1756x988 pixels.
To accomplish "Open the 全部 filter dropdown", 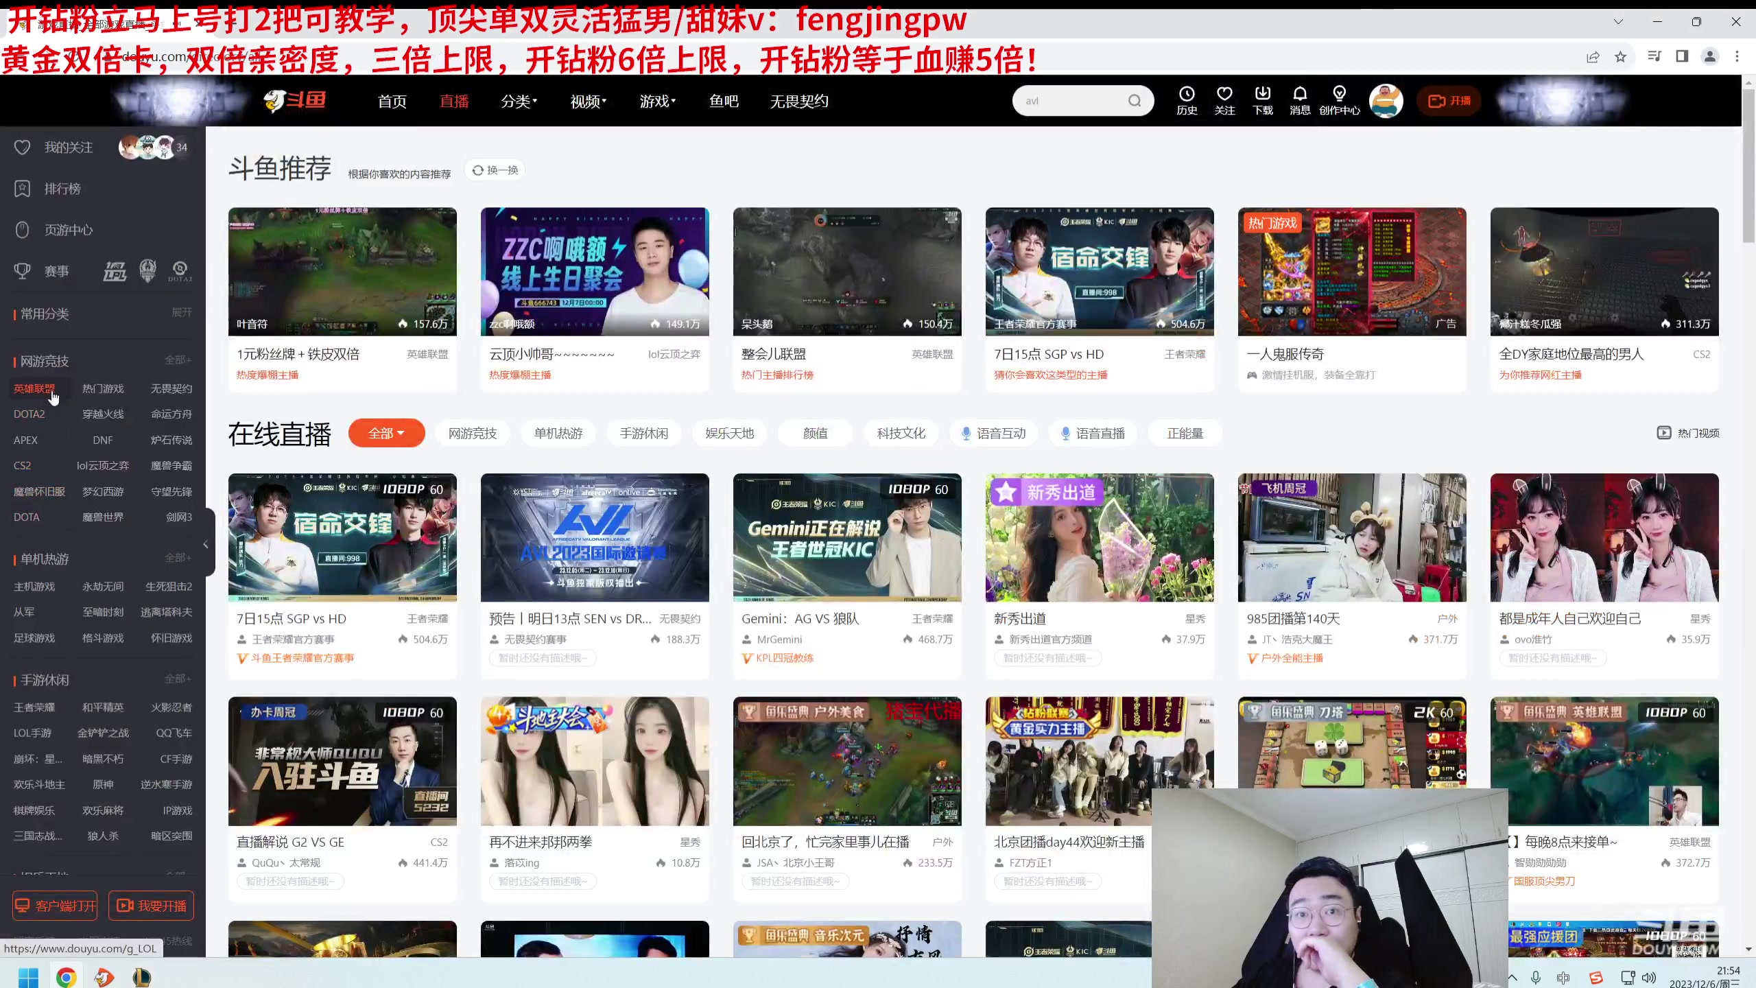I will point(386,433).
